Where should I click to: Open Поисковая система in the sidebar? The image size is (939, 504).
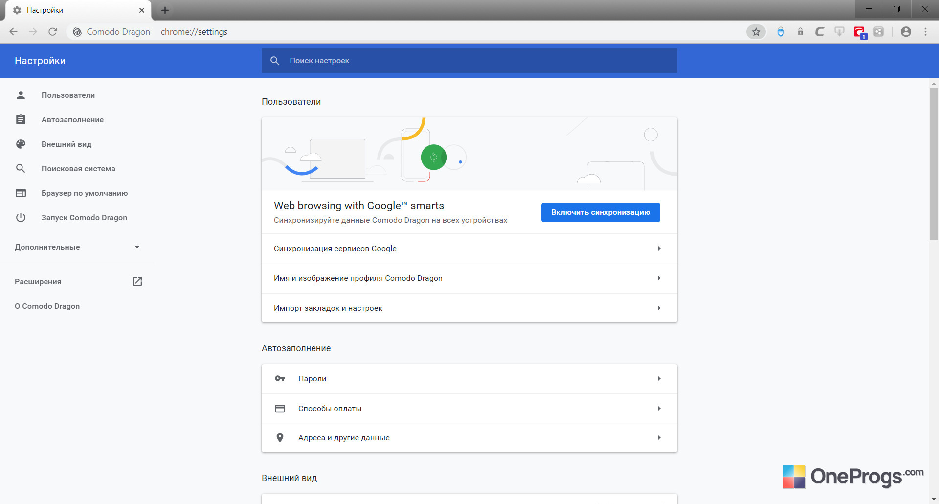[x=78, y=169]
